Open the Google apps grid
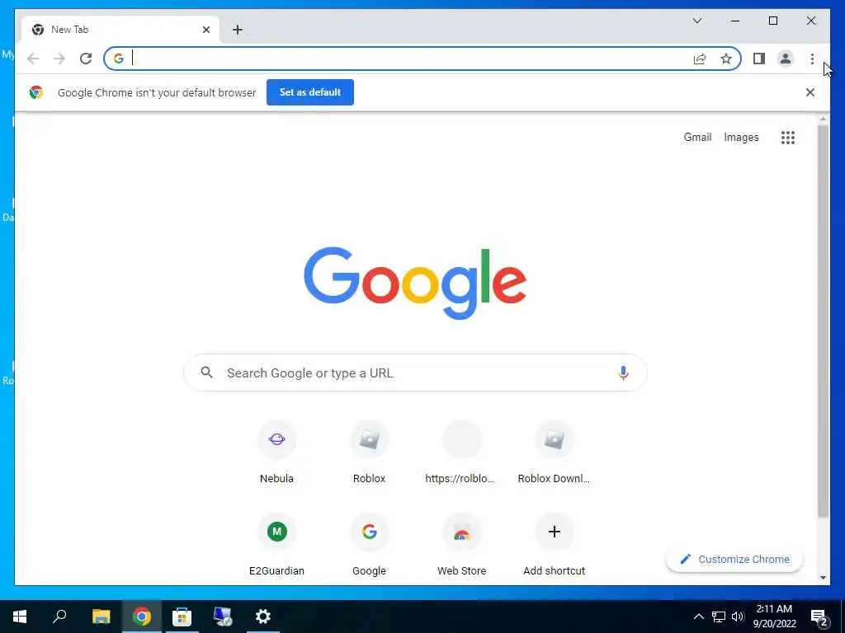The image size is (845, 633). click(788, 138)
